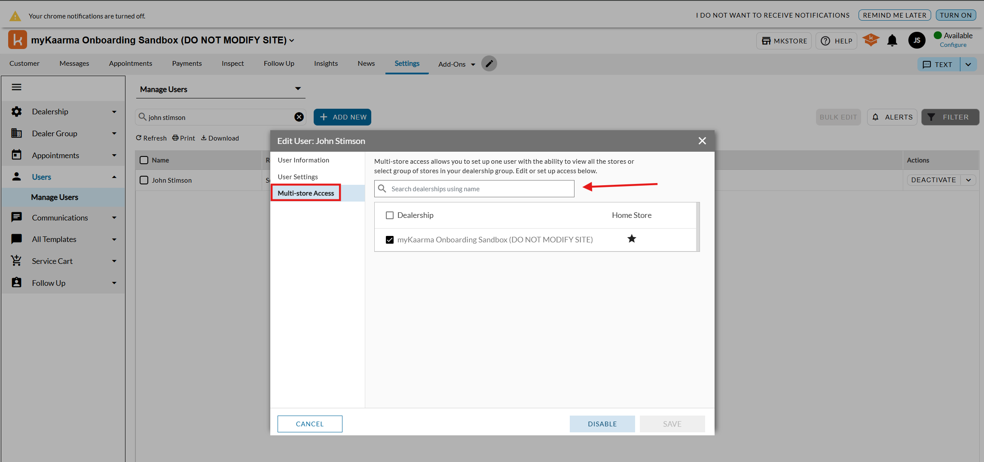
Task: Click the magnifier in user search
Action: [x=142, y=117]
